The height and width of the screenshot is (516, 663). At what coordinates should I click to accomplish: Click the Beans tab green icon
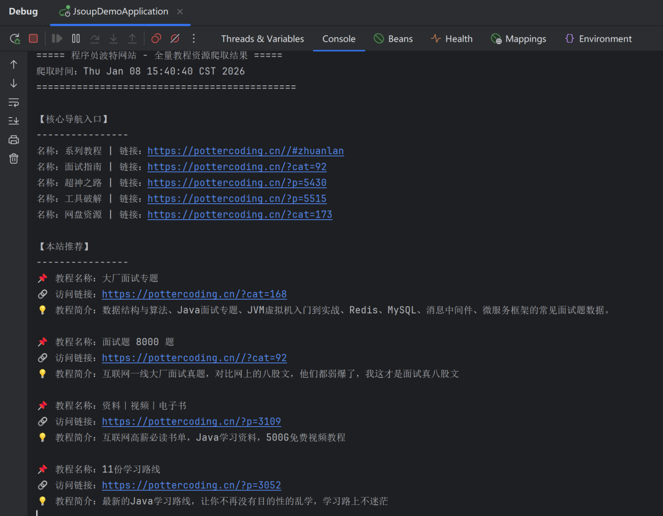click(x=379, y=39)
